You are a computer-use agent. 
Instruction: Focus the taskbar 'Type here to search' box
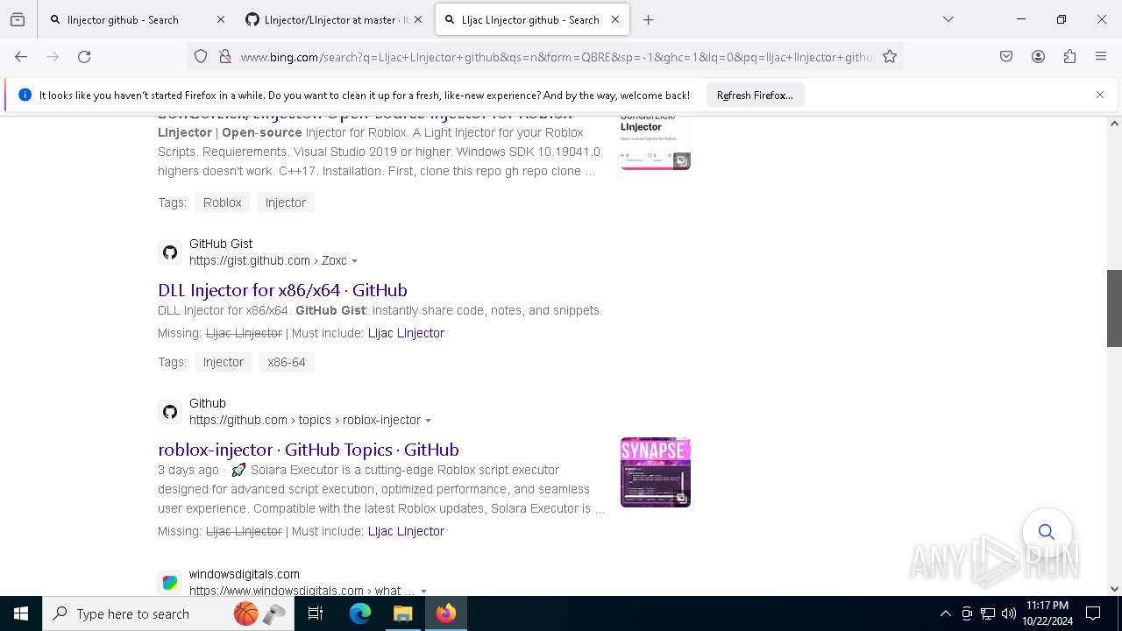[x=169, y=613]
